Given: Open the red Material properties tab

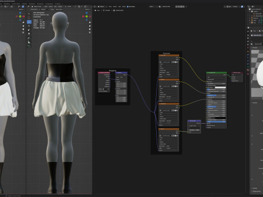Looking at the screenshot, I should [x=248, y=70].
